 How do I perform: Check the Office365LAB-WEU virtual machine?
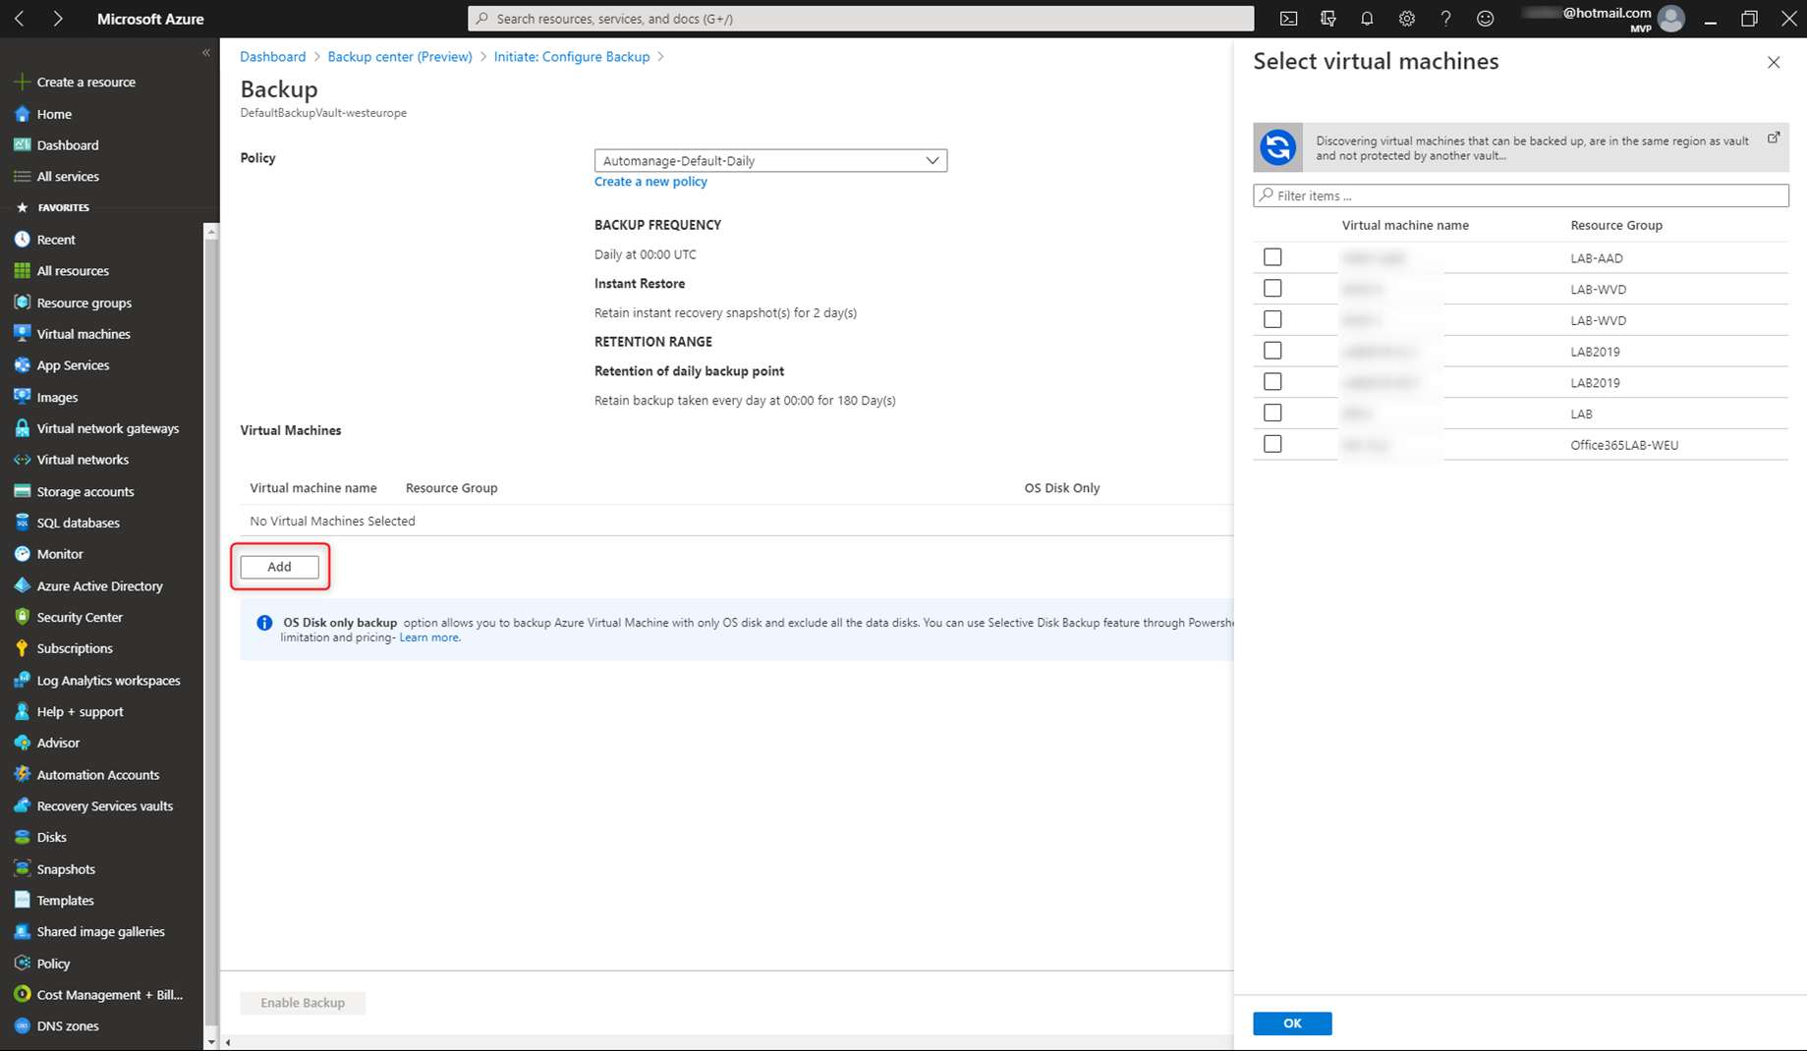(1272, 444)
